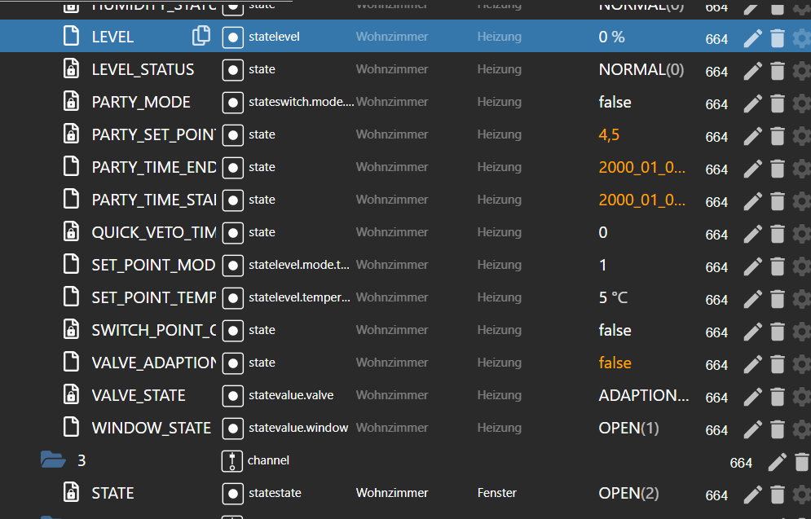This screenshot has width=811, height=519.
Task: Edit channel 3 with the pencil icon
Action: click(777, 462)
